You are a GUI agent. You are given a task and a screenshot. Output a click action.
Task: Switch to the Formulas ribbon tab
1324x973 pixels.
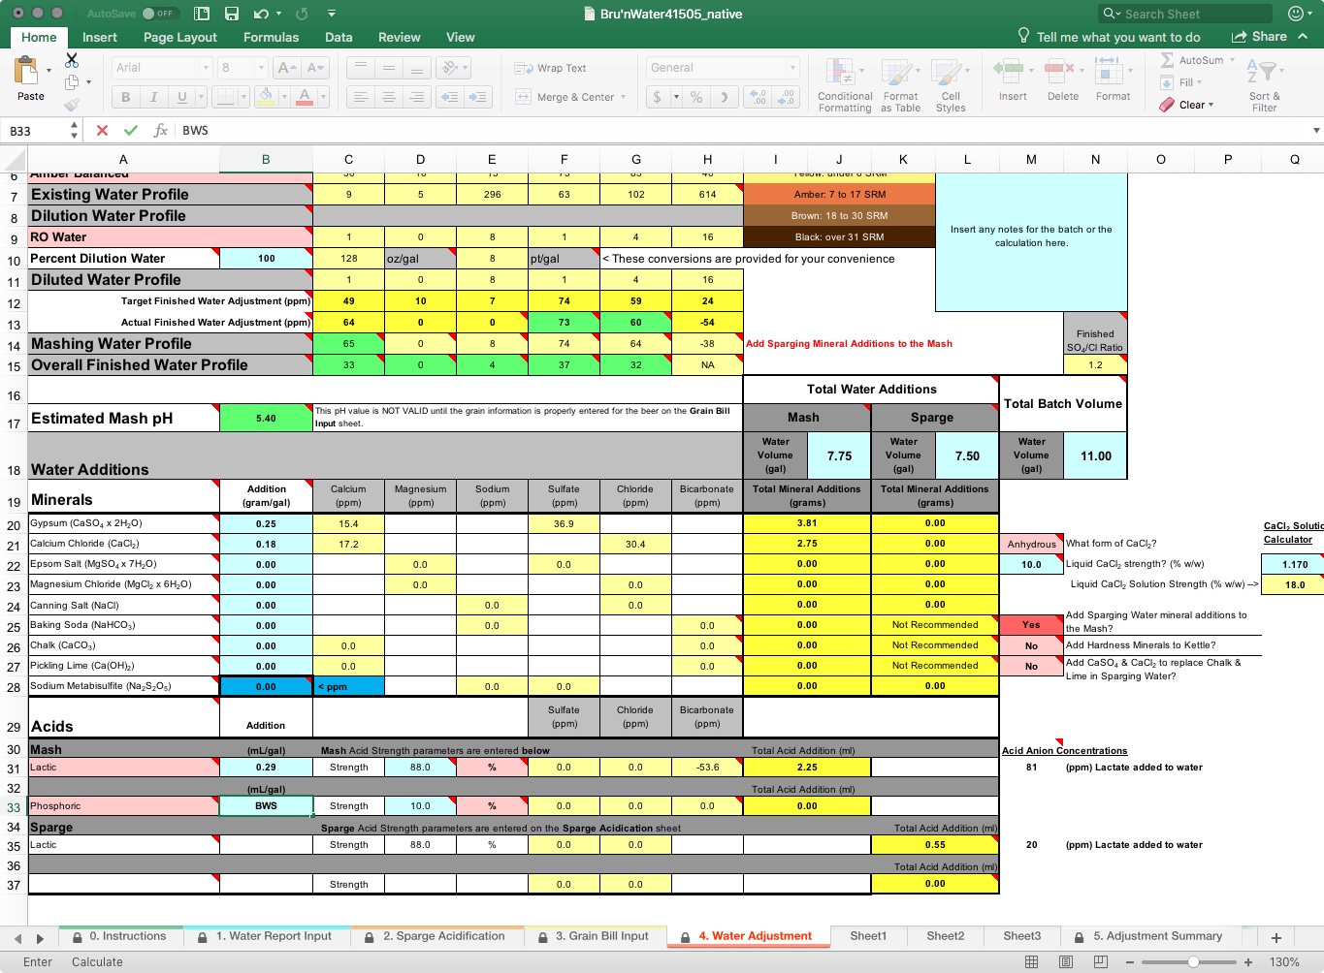(x=271, y=37)
